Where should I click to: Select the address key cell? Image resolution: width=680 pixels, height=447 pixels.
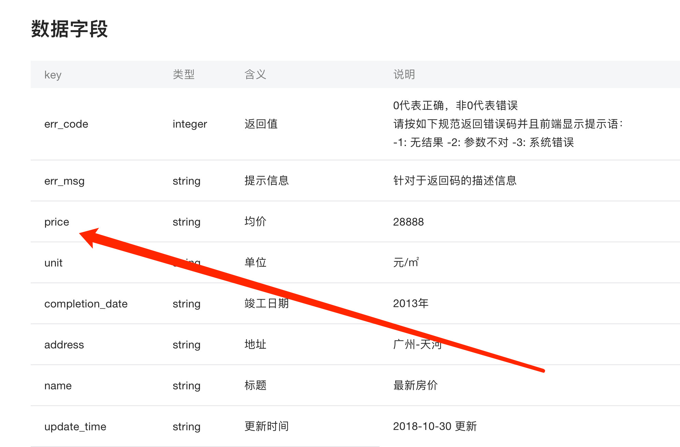pyautogui.click(x=64, y=345)
